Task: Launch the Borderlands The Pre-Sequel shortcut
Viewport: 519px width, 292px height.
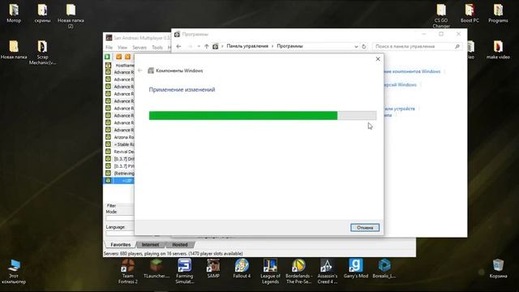Action: (x=298, y=272)
